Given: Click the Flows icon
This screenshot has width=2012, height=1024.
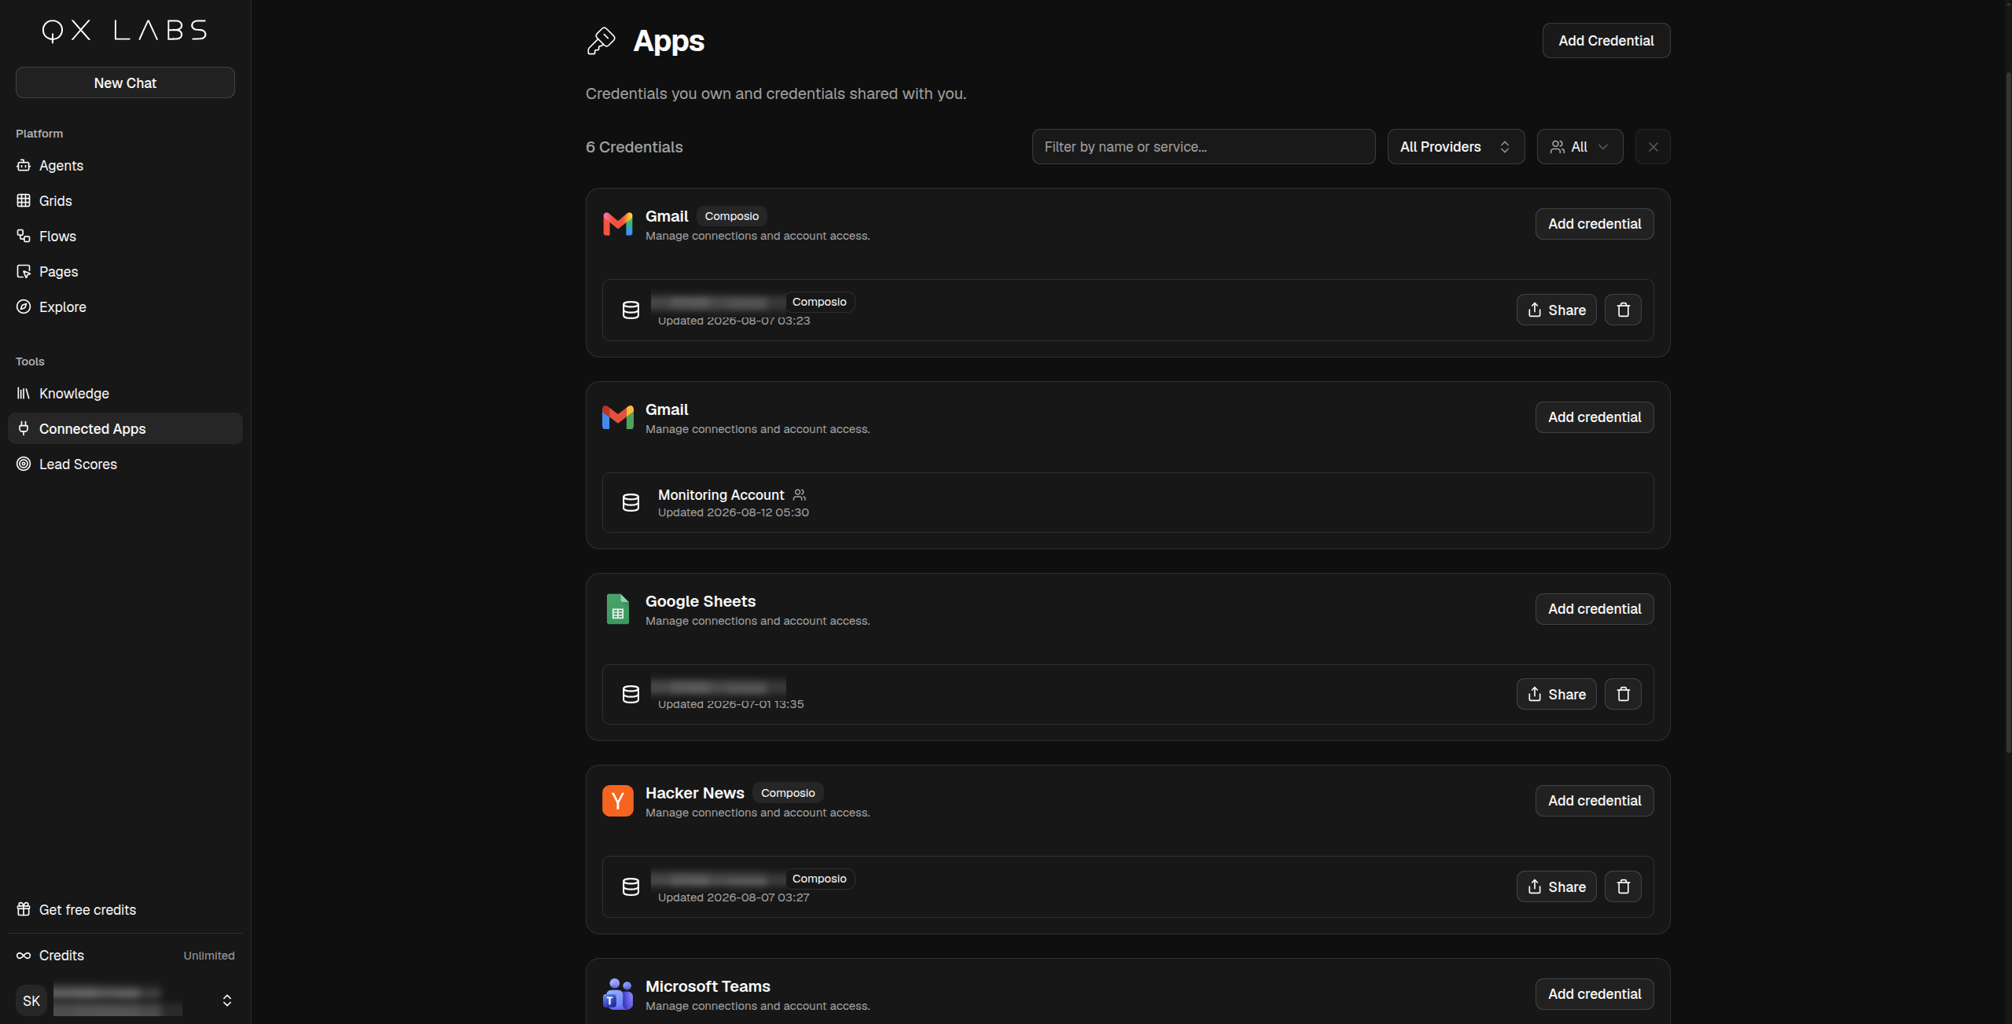Looking at the screenshot, I should tap(24, 236).
